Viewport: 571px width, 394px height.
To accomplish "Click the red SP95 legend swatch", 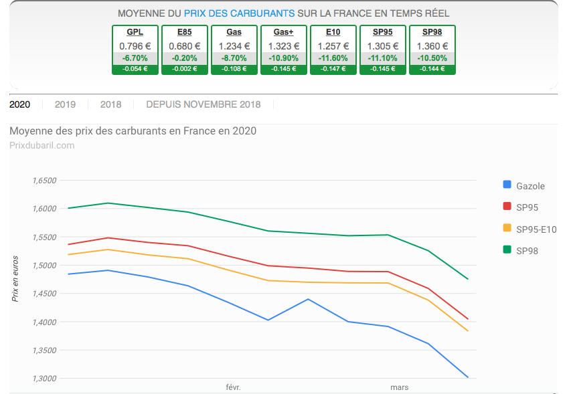I will pyautogui.click(x=507, y=207).
